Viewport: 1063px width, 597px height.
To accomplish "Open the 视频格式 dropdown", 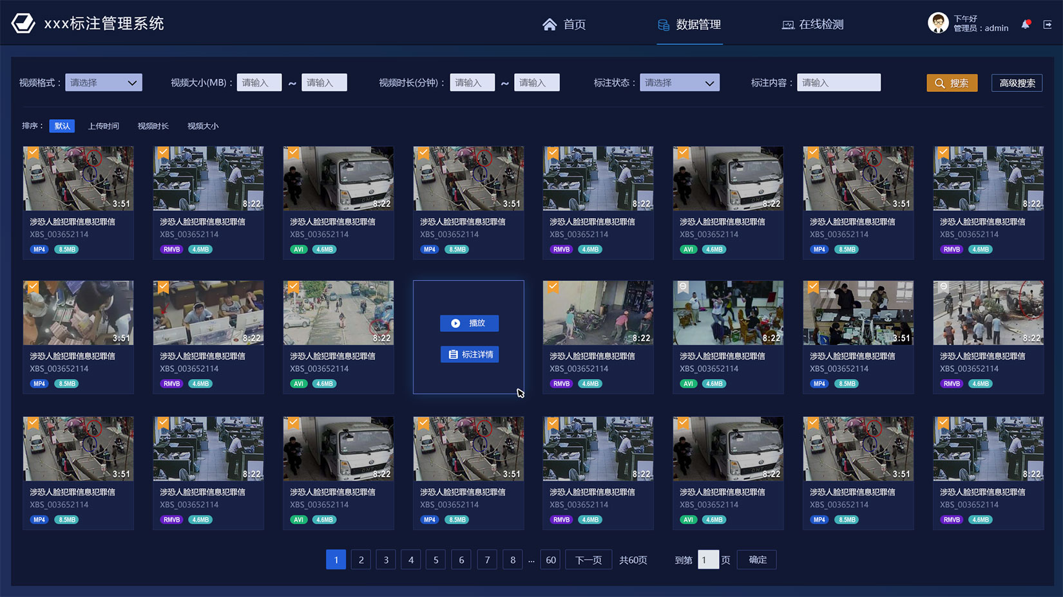I will 103,82.
